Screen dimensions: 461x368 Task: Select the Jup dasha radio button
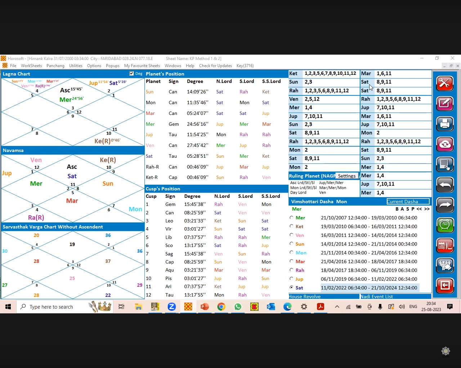pyautogui.click(x=291, y=279)
